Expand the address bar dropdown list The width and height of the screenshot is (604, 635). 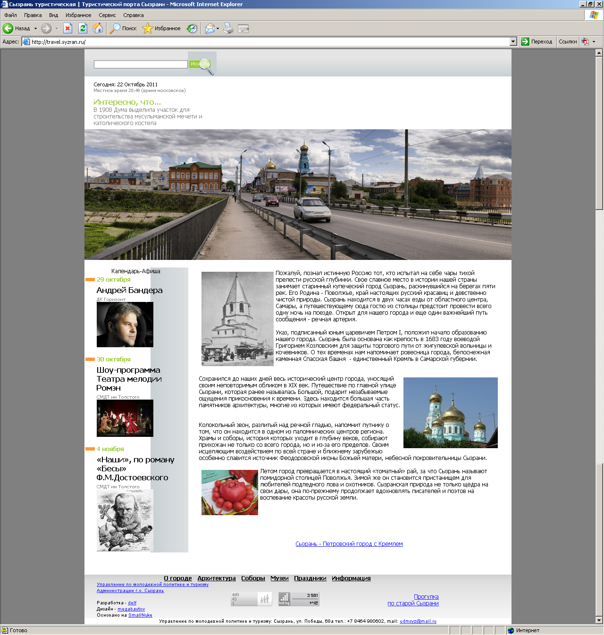coord(513,42)
